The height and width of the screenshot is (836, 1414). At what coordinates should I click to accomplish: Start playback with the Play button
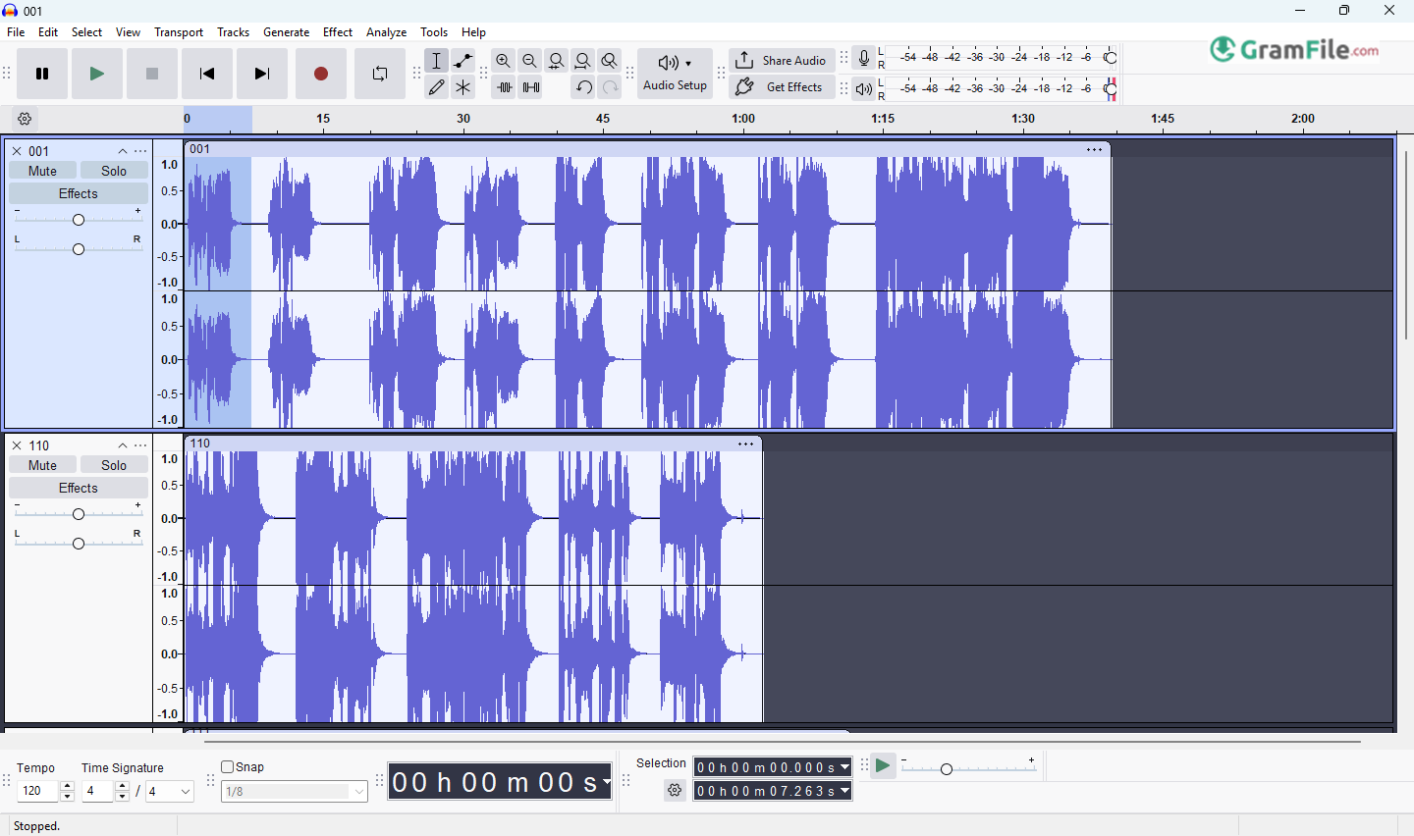click(x=97, y=74)
